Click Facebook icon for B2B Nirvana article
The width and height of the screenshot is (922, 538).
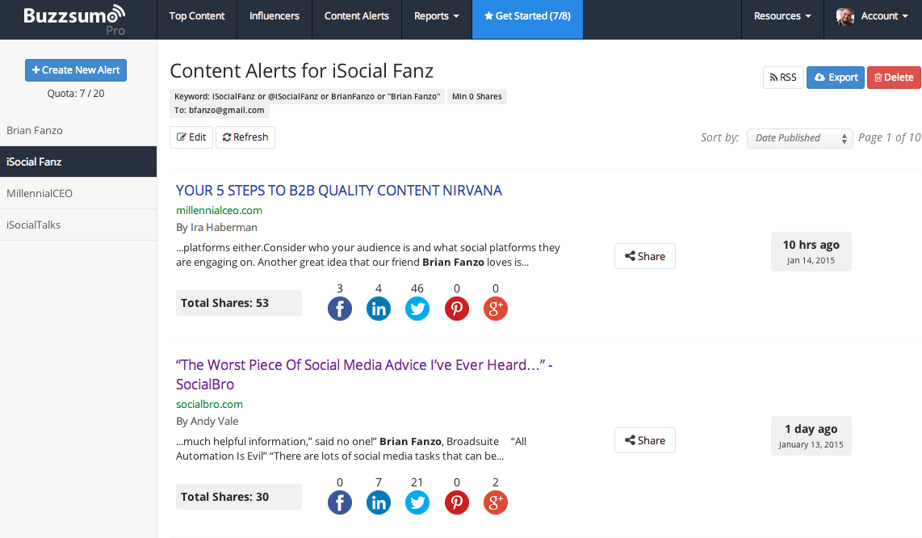coord(340,309)
